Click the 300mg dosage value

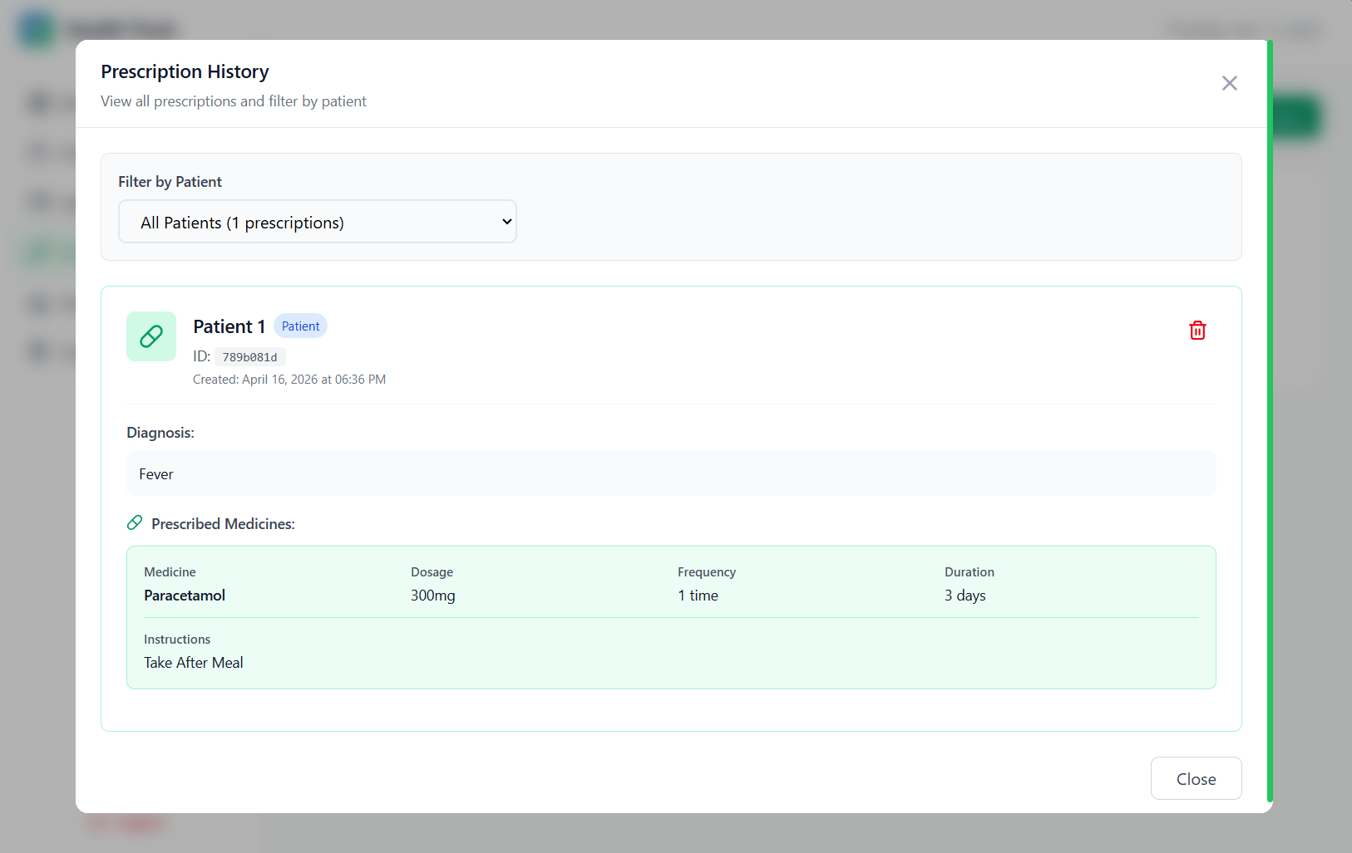click(x=432, y=596)
